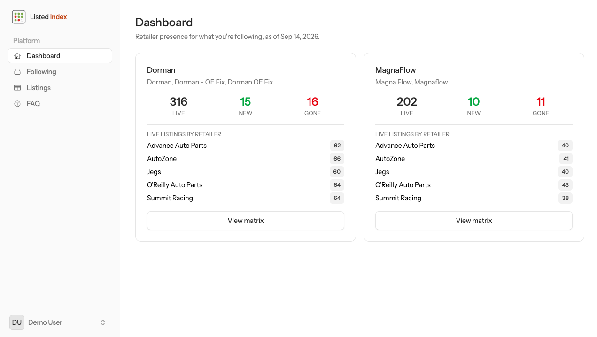This screenshot has width=597, height=337.
Task: Click the Following stack icon in sidebar
Action: coord(17,72)
